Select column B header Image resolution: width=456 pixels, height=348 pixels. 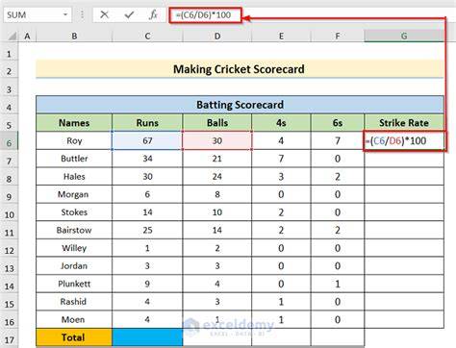click(x=74, y=37)
